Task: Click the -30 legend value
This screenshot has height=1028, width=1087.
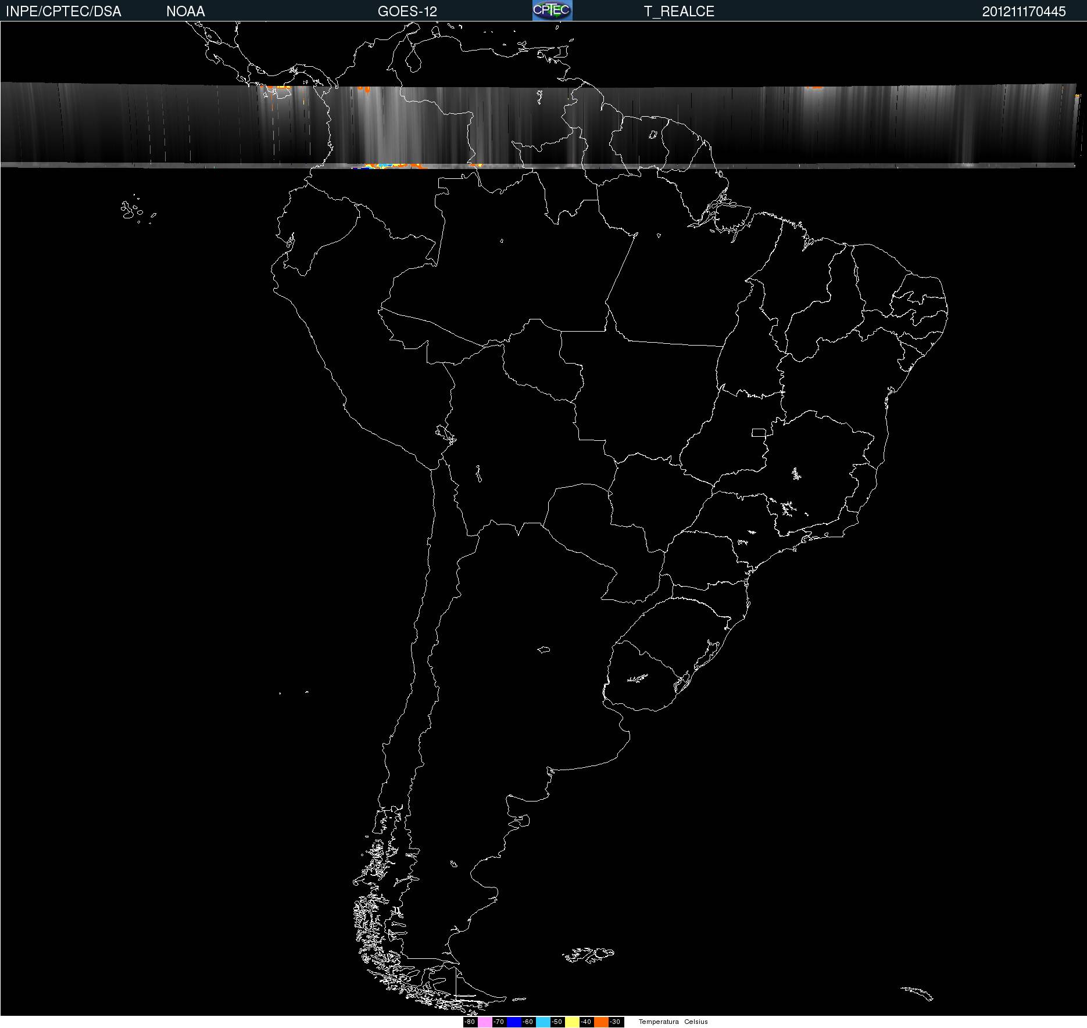Action: coord(615,1022)
